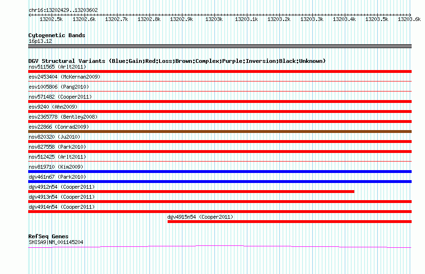The height and width of the screenshot is (274, 425).
Task: Click the 13203.1k ruler tick label
Action: (246, 19)
